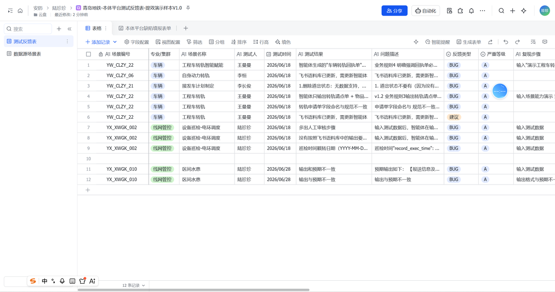
Task: Tick the select-all checkbox in header row
Action: tap(88, 54)
